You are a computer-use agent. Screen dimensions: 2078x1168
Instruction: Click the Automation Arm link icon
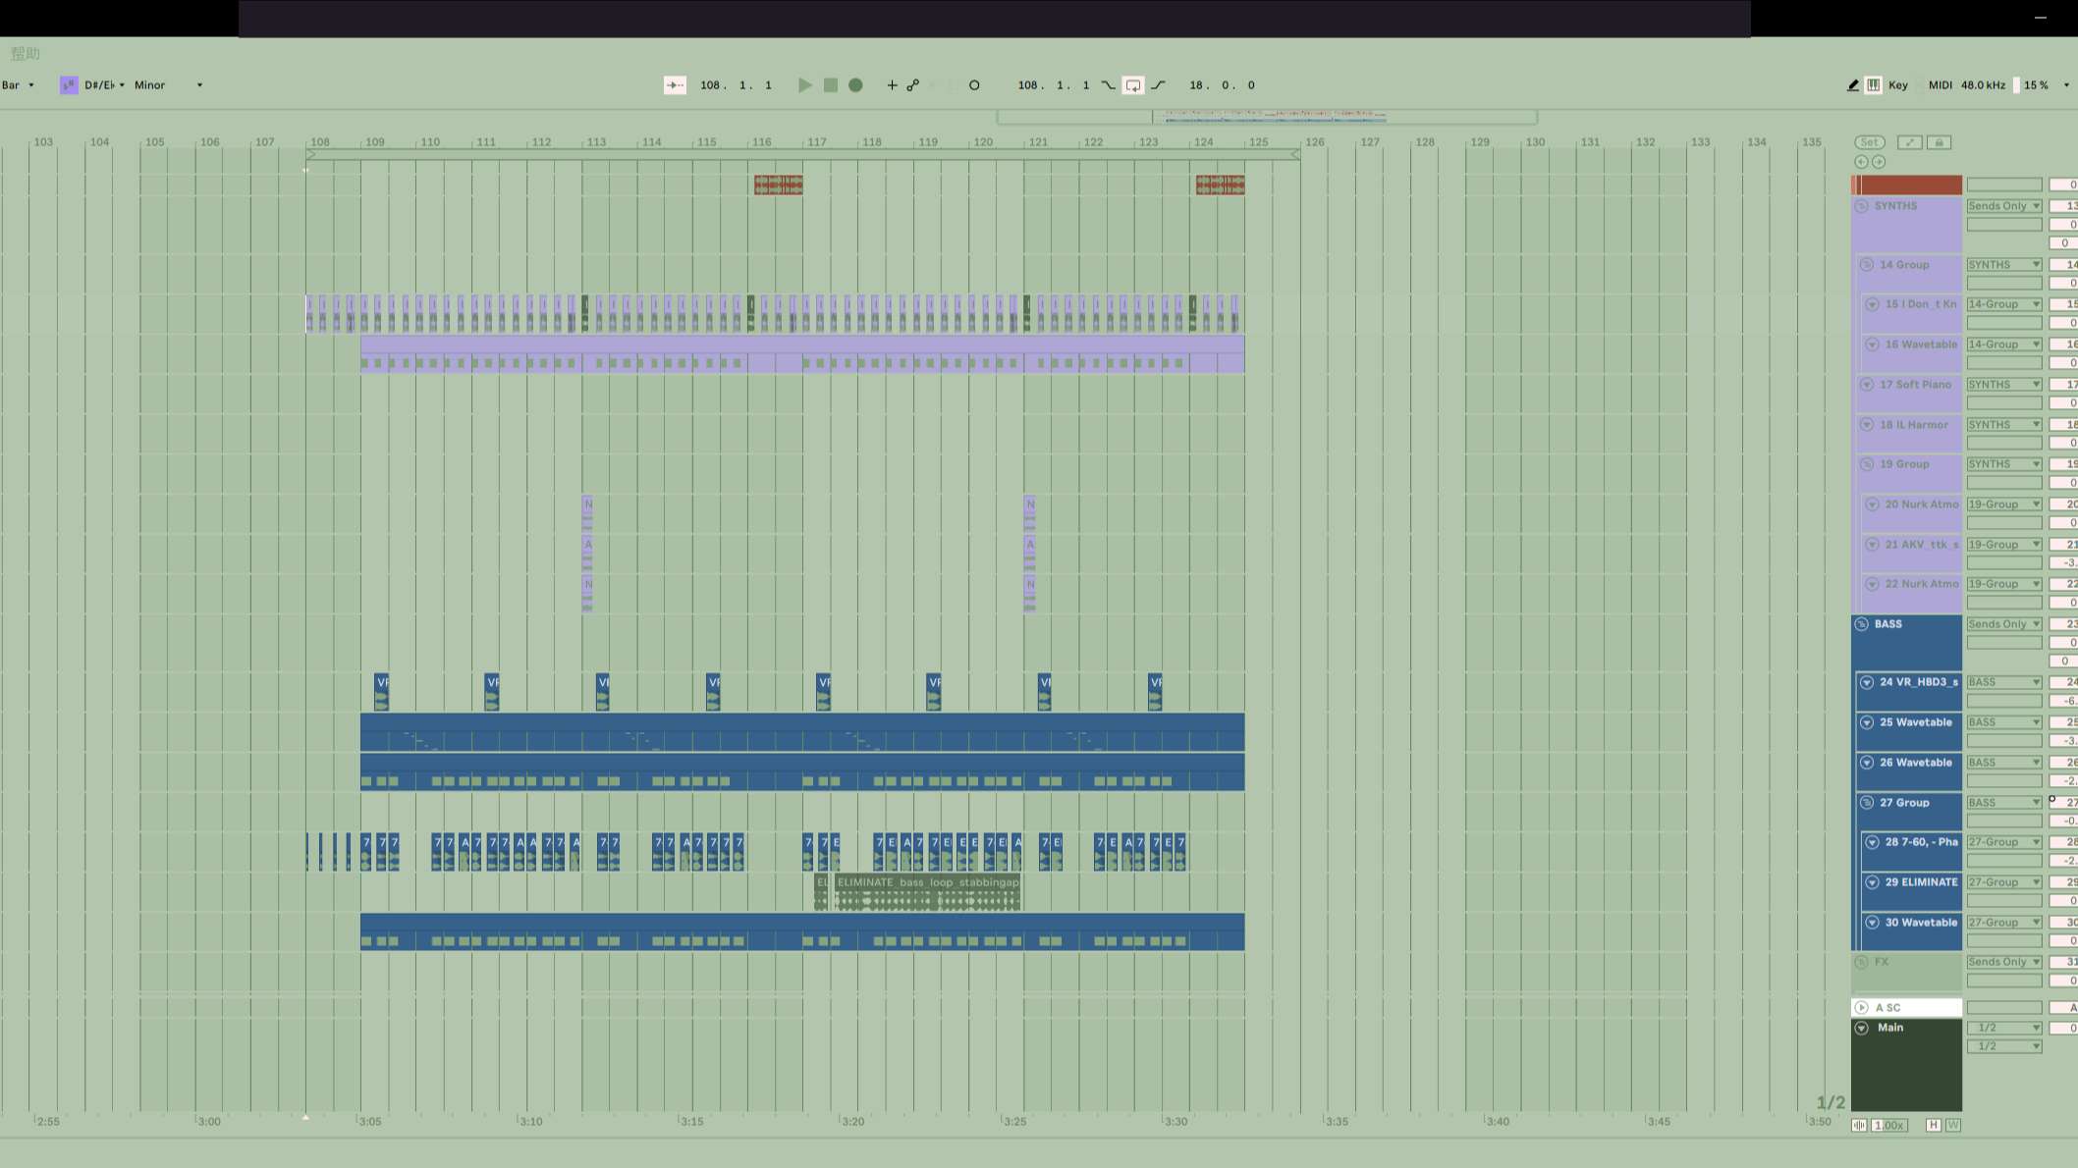click(x=913, y=85)
